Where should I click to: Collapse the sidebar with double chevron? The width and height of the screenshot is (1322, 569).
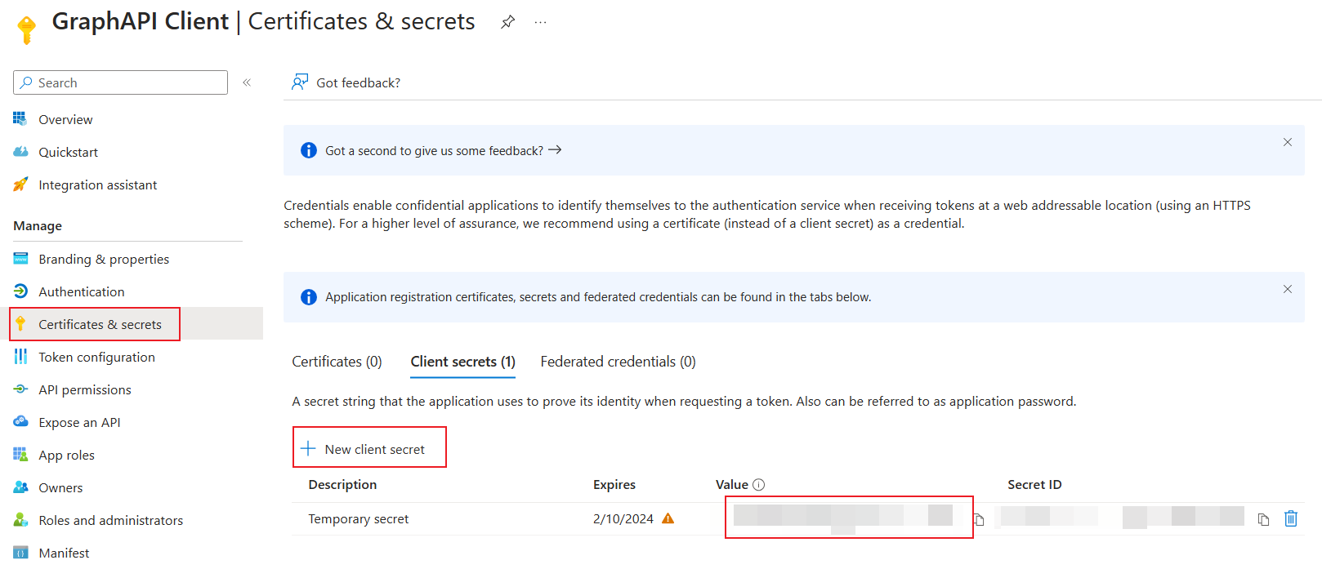(x=247, y=82)
